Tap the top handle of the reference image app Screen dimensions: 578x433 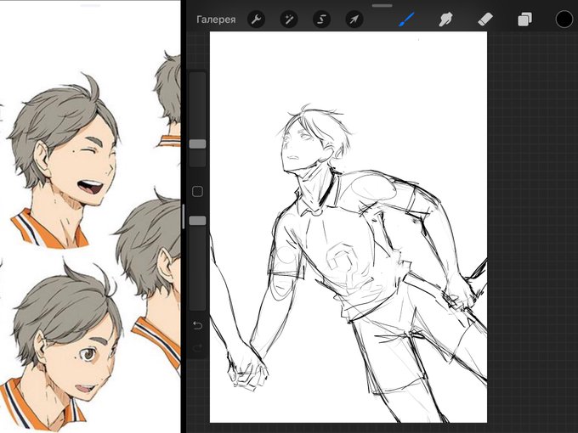pyautogui.click(x=90, y=6)
